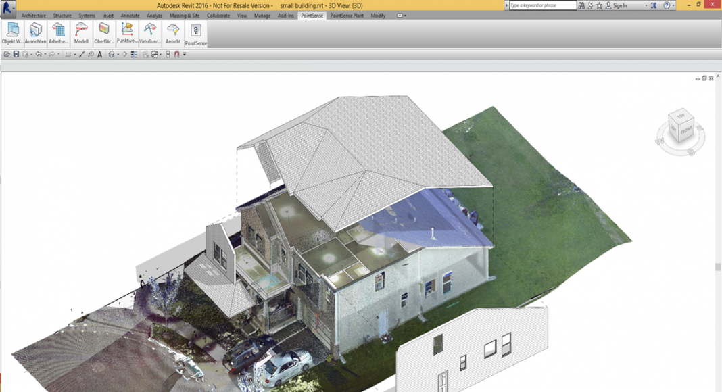Open the Ausrichten alignment tool
Image resolution: width=722 pixels, height=392 pixels.
[36, 33]
